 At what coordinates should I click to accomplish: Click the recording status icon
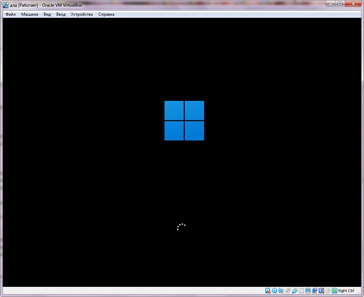click(315, 290)
